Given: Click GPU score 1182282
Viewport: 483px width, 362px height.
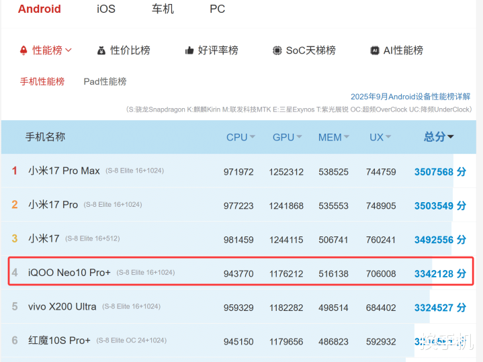Looking at the screenshot, I should tap(286, 308).
